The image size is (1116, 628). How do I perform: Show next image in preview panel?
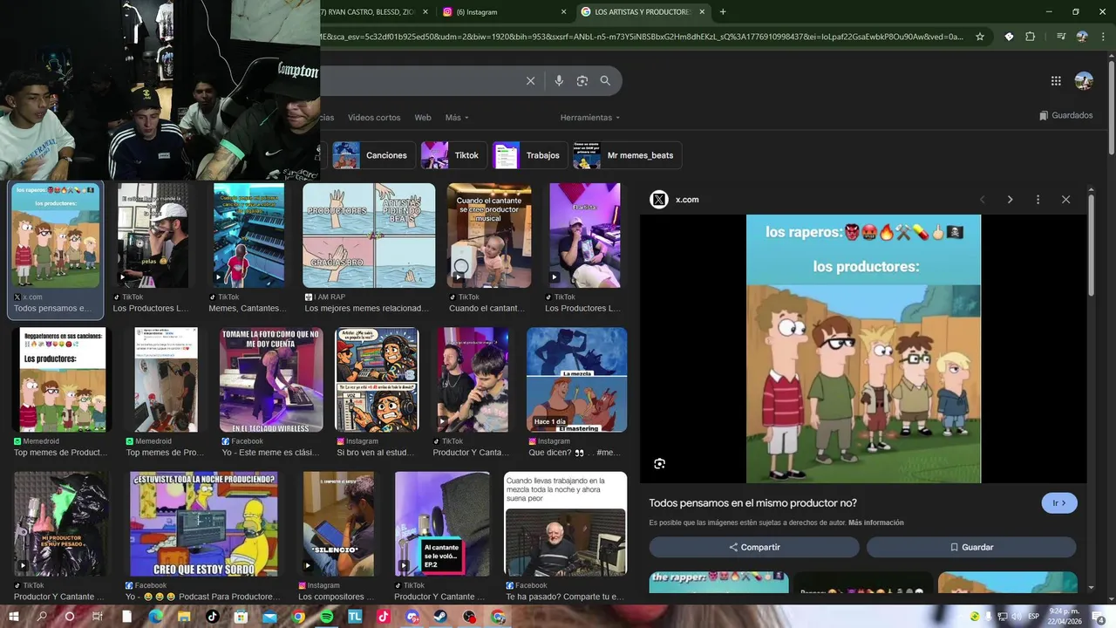pyautogui.click(x=1010, y=200)
